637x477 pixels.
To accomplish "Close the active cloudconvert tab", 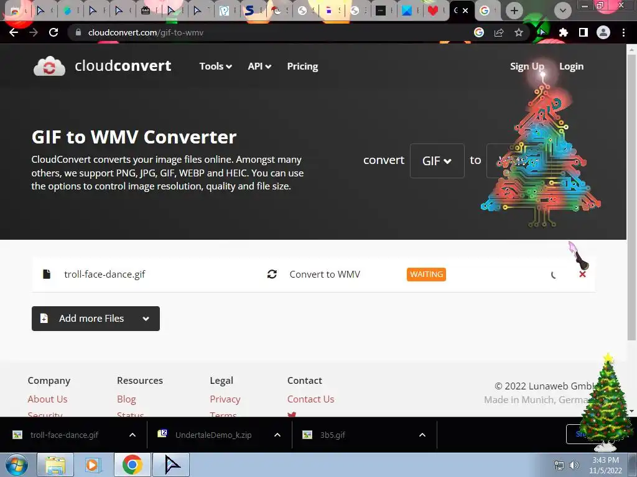I will click(x=465, y=11).
